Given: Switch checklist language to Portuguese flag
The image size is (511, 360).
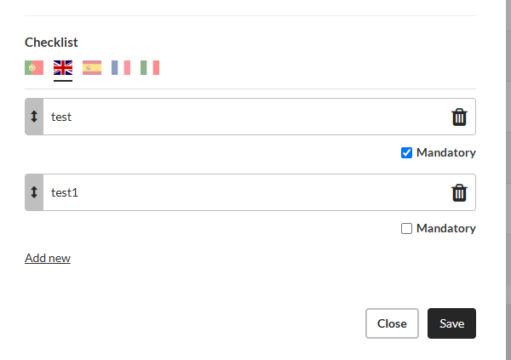Looking at the screenshot, I should click(34, 68).
